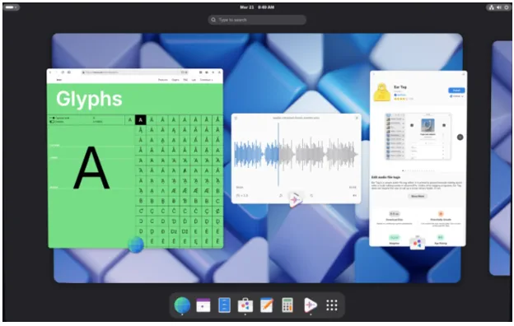Viewport: 514px width, 326px height.
Task: Reload the page in the browser window
Action: 63,72
